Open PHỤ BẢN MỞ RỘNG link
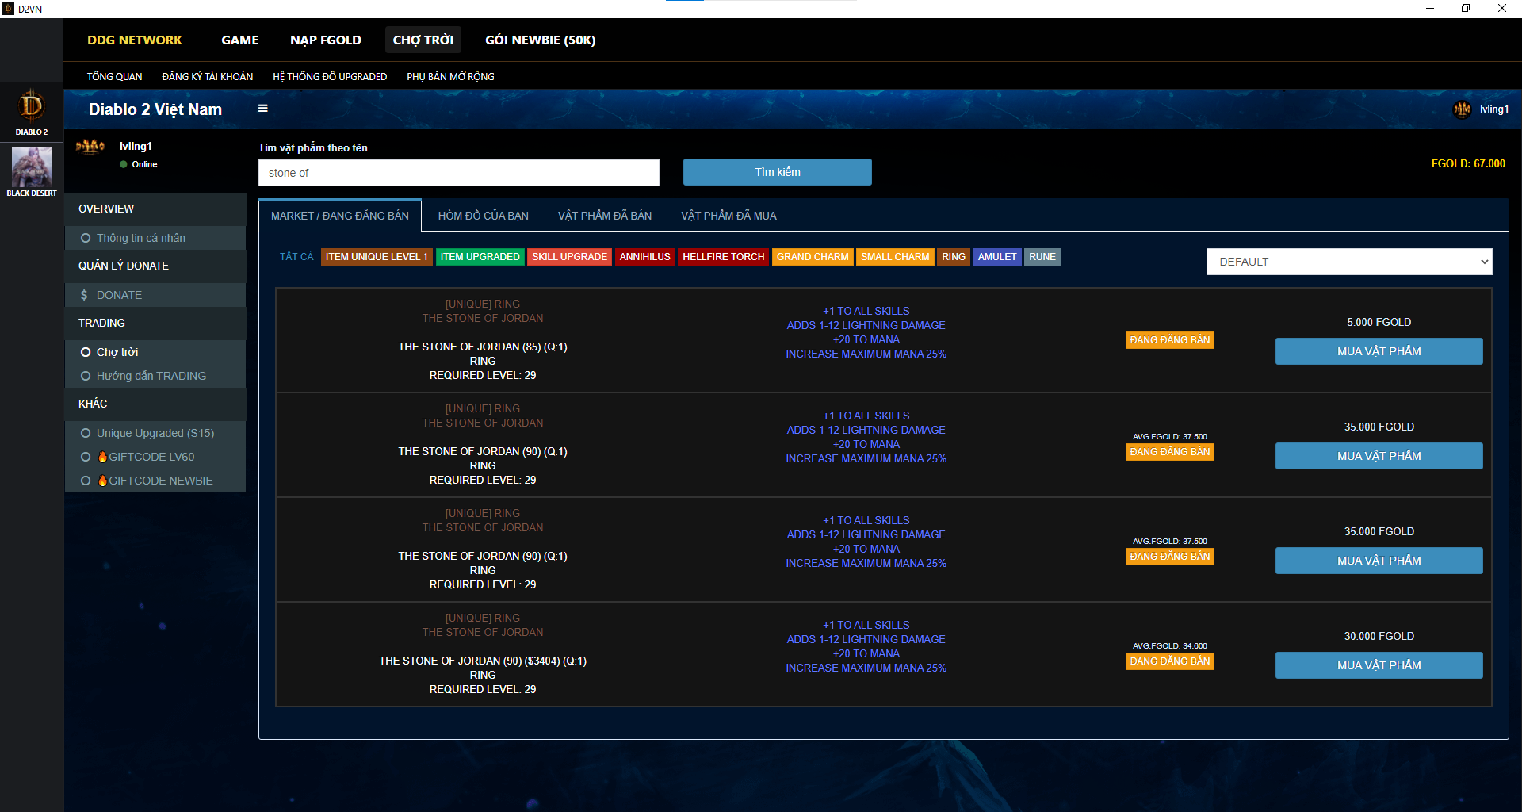Image resolution: width=1522 pixels, height=812 pixels. click(450, 77)
